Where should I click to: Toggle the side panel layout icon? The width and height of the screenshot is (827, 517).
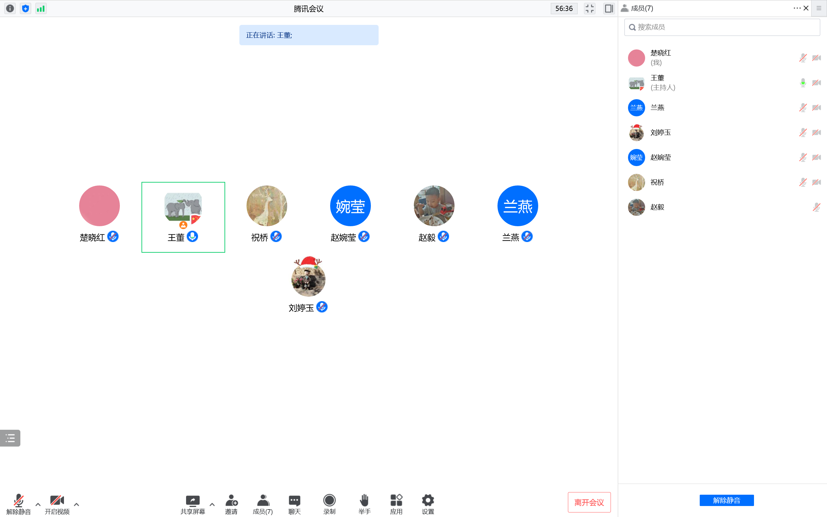(x=609, y=8)
